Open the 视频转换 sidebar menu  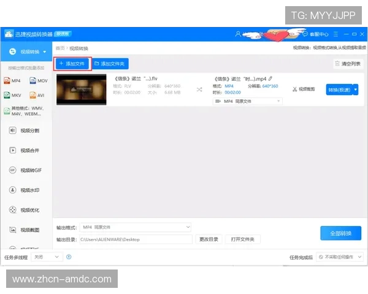26,51
